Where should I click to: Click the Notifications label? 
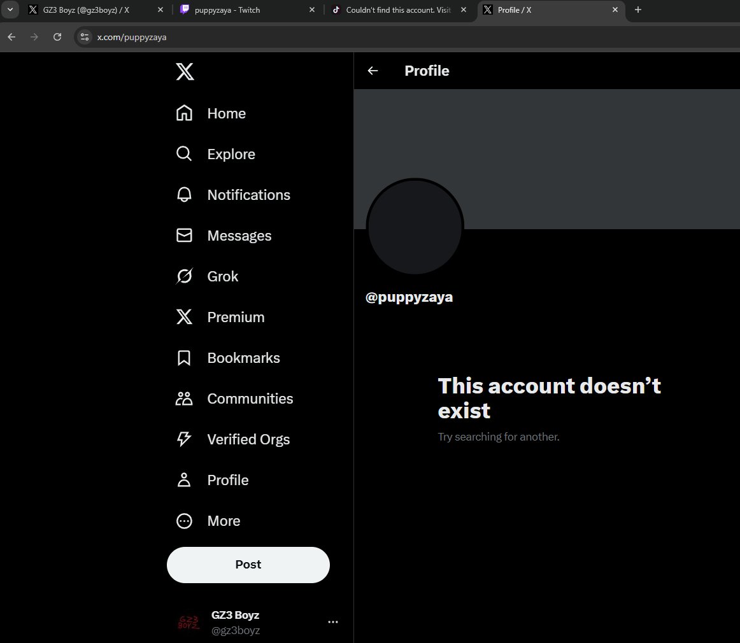(249, 195)
